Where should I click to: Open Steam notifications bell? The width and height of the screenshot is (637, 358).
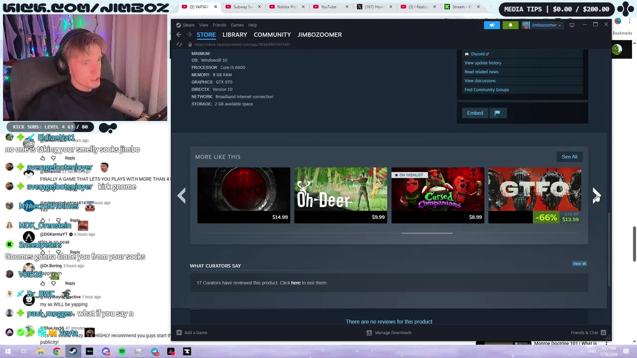(510, 25)
